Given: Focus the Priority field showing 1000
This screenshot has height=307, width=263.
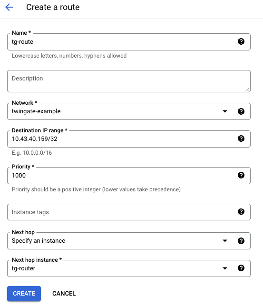Looking at the screenshot, I should point(129,176).
